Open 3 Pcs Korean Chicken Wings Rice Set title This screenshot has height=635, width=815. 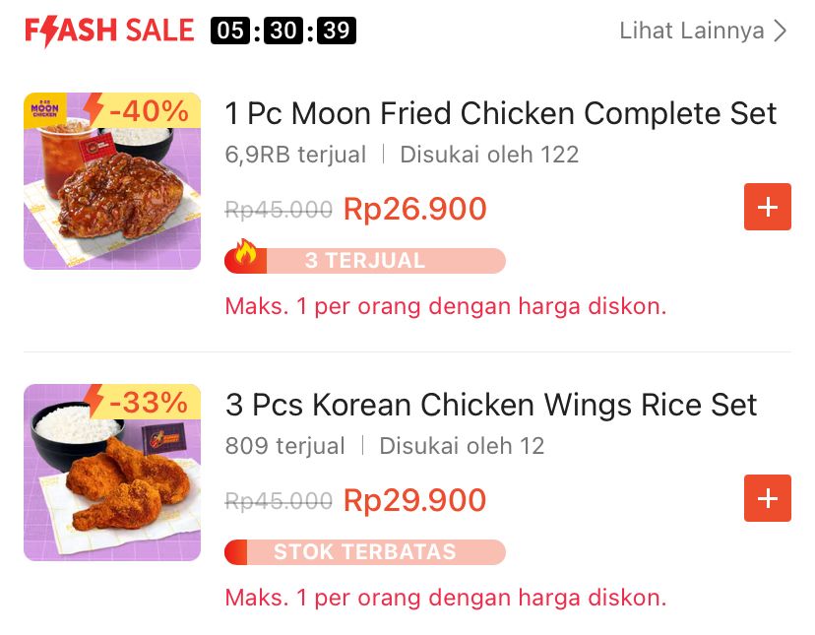[491, 405]
